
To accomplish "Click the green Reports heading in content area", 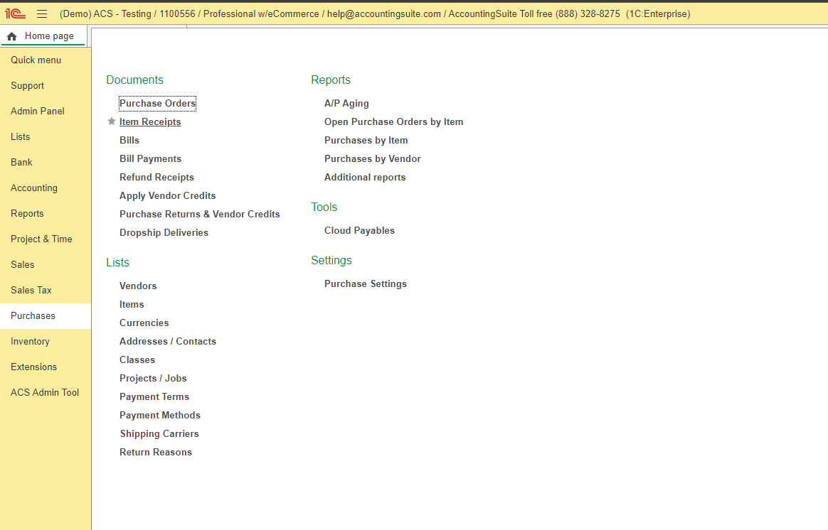I will click(331, 80).
